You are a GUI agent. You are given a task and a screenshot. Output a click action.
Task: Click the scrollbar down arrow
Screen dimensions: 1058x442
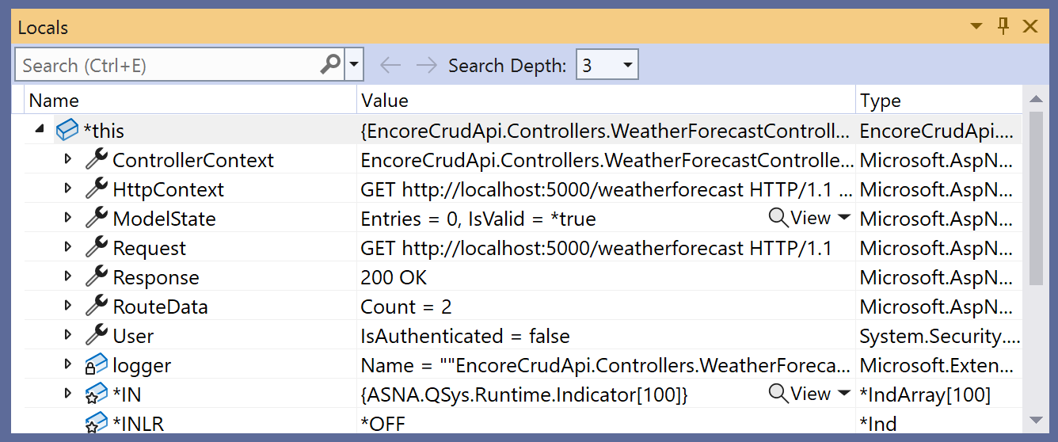coord(1036,419)
